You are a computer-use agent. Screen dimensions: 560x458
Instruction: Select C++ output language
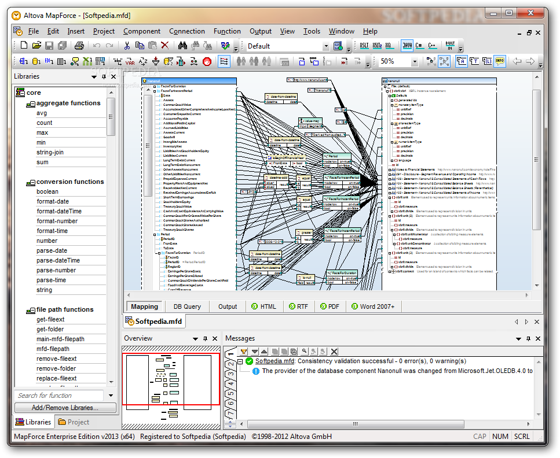pos(432,45)
